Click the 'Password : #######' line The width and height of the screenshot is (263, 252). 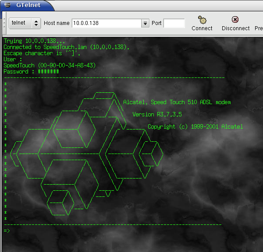click(x=31, y=72)
